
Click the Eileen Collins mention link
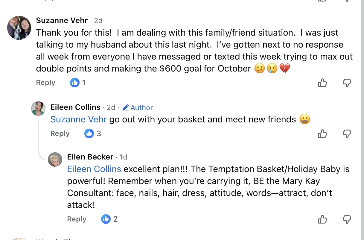(94, 169)
